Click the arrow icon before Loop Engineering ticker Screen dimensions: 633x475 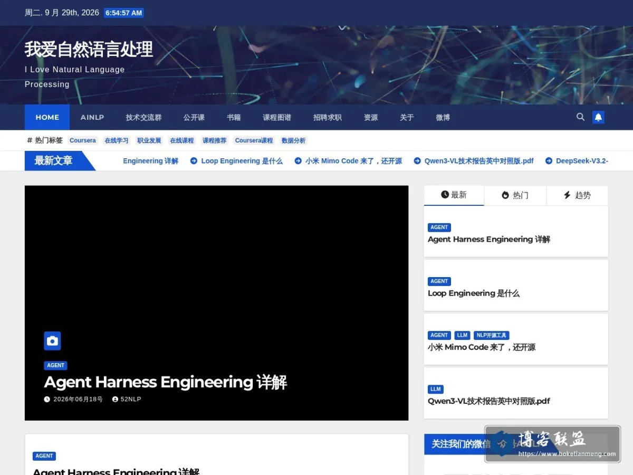[x=194, y=161]
